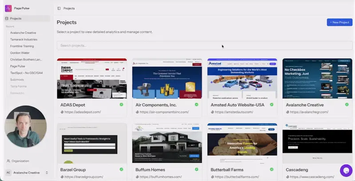The image size is (355, 181).
Task: Toggle the sidebar panel icon
Action: coord(59,8)
